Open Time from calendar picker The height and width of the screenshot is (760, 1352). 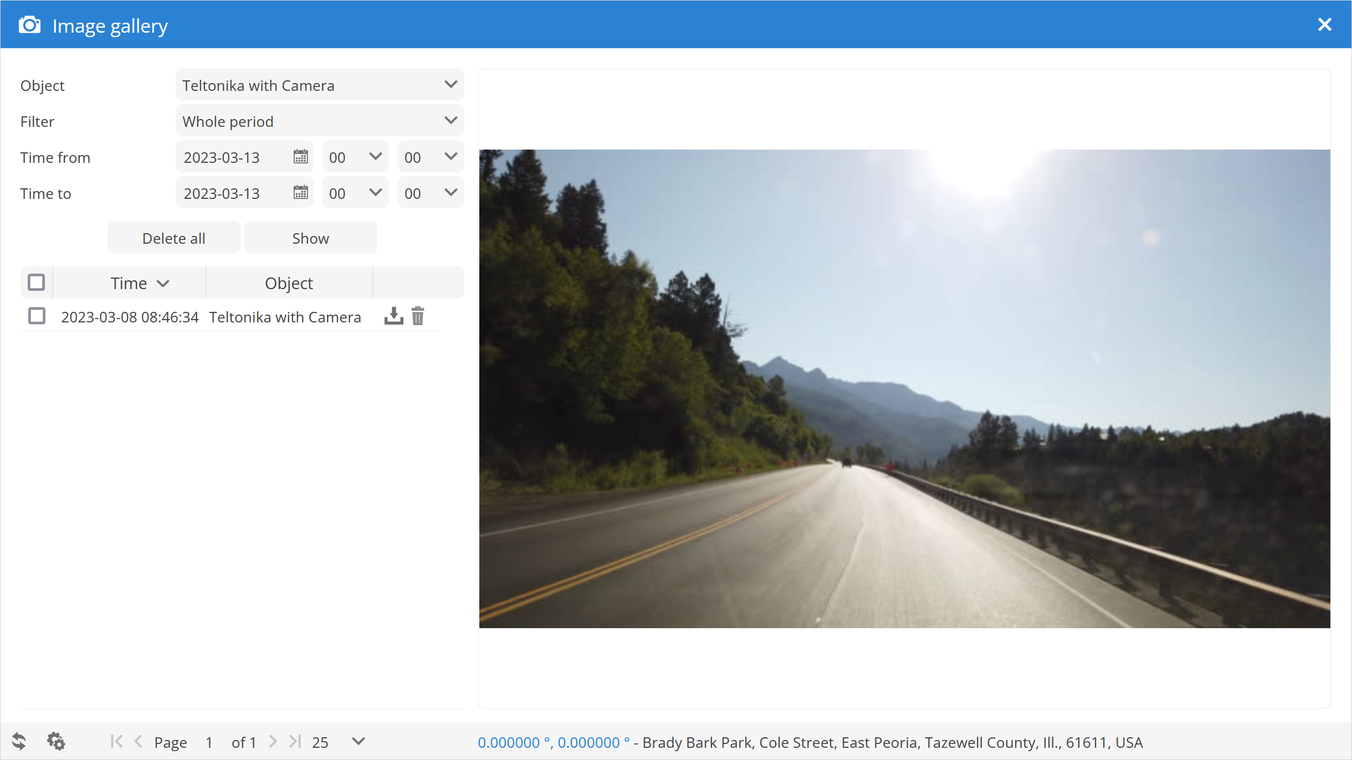[x=300, y=157]
